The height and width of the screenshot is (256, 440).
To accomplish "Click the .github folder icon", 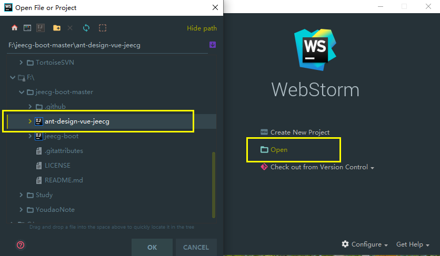I will coord(39,107).
